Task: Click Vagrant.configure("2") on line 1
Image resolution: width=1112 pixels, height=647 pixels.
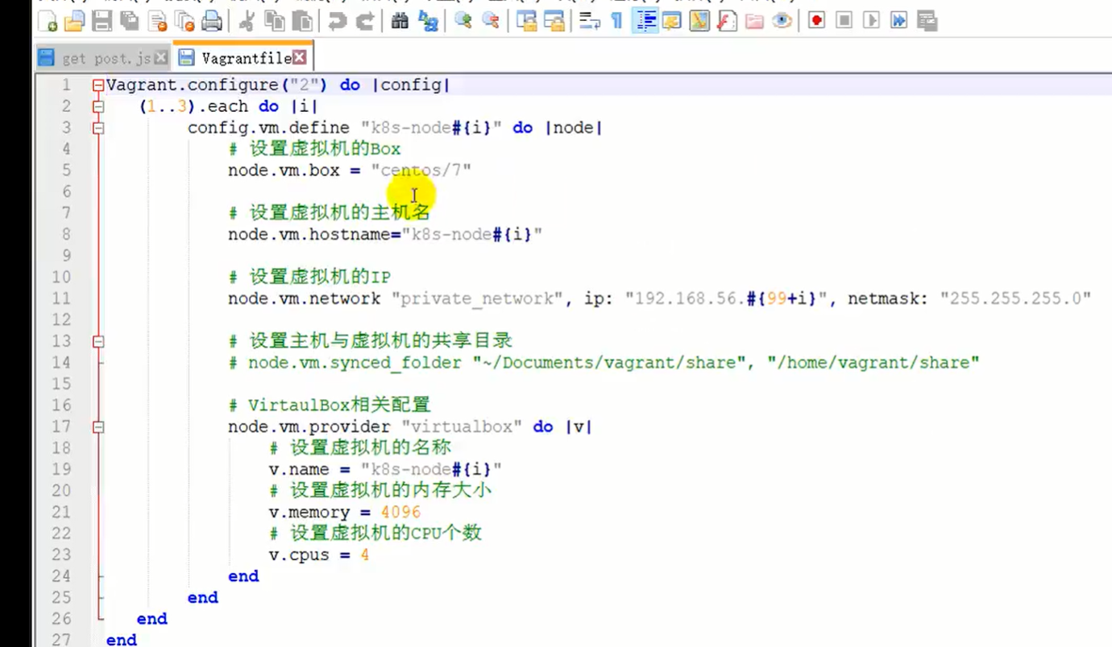Action: coord(218,84)
